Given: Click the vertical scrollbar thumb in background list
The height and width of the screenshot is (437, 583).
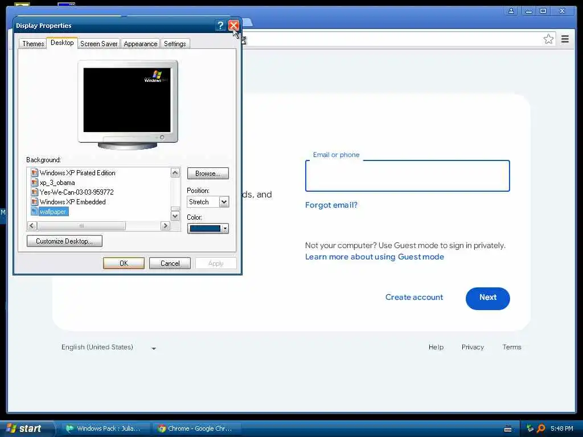Looking at the screenshot, I should click(175, 209).
